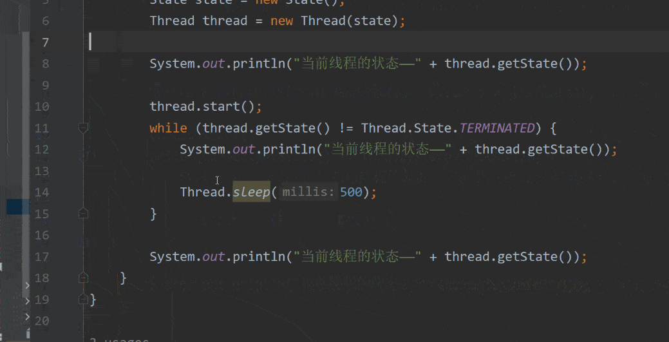Collapse the while loop fold marker on line 11
The image size is (669, 342).
pyautogui.click(x=83, y=128)
